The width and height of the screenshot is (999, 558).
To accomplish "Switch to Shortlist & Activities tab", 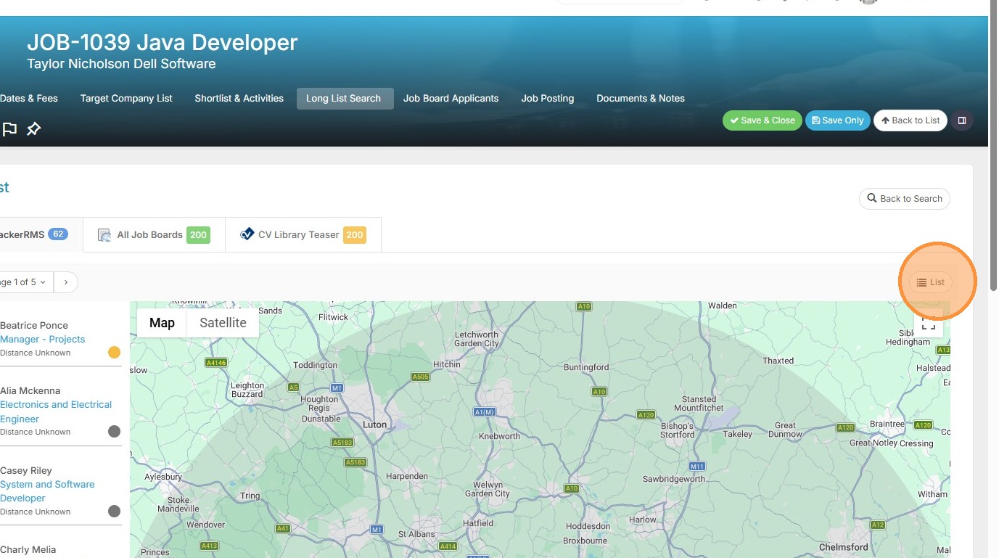I will (x=239, y=99).
